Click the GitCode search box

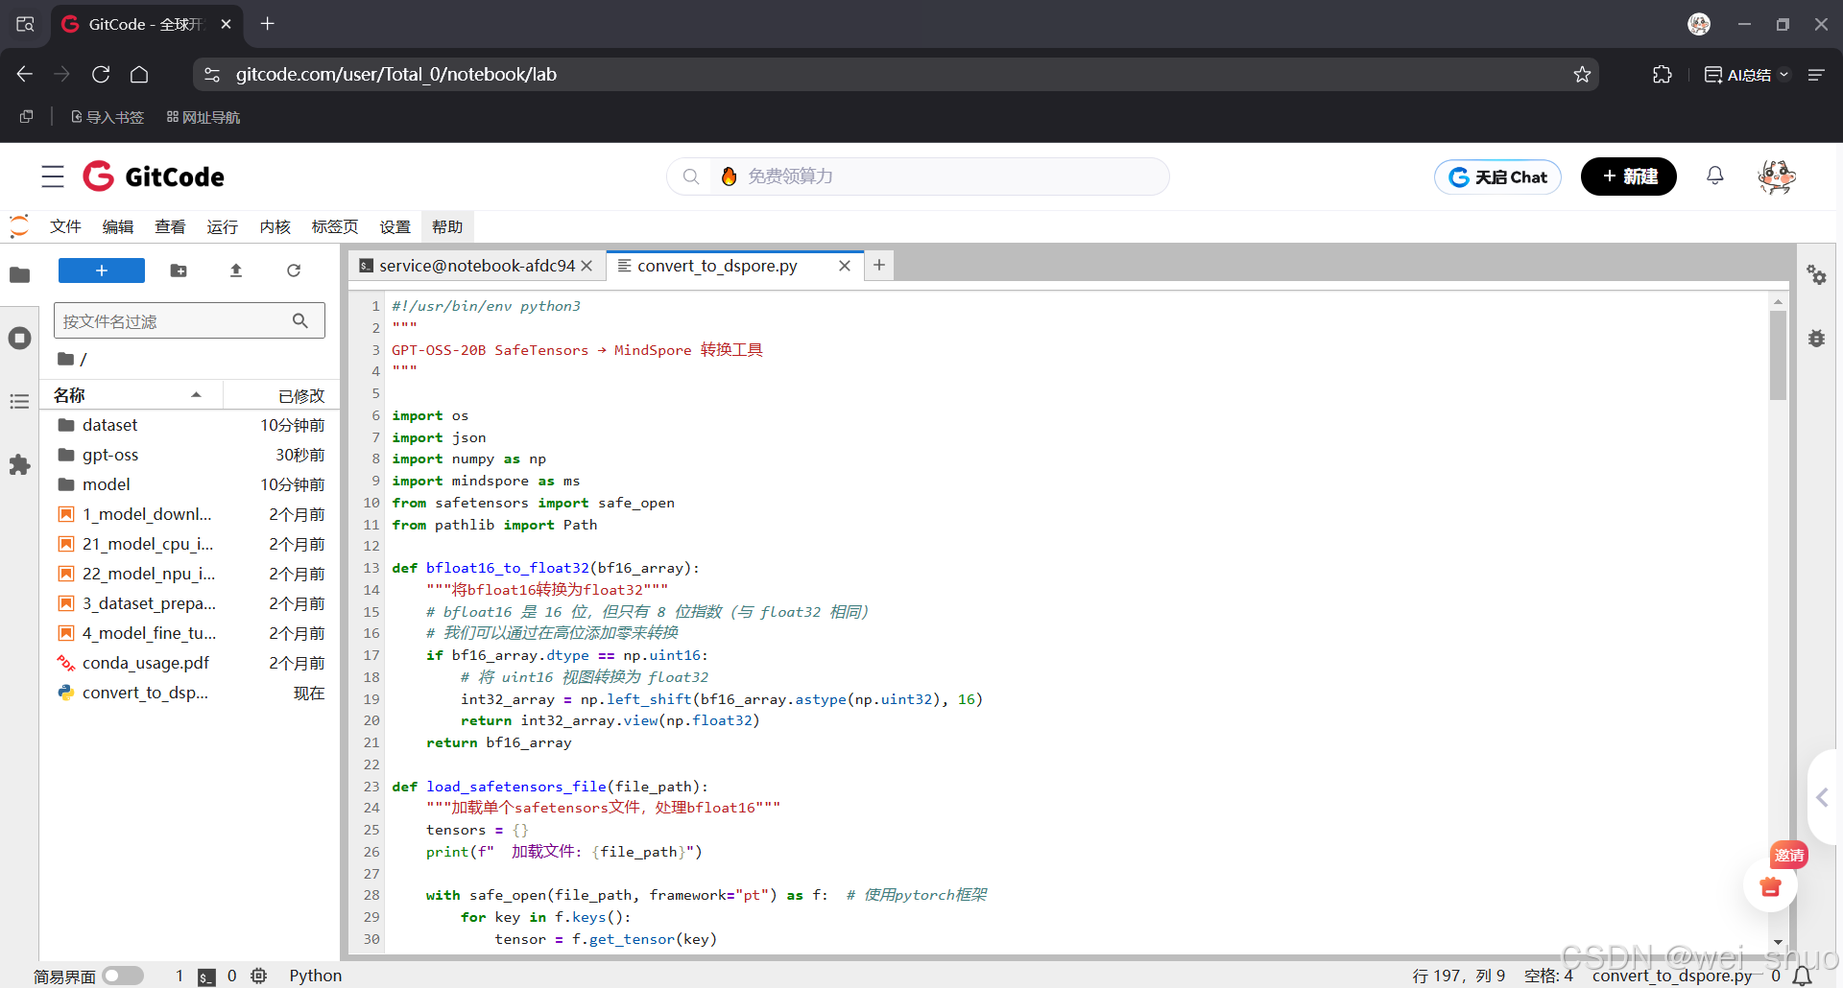(918, 176)
